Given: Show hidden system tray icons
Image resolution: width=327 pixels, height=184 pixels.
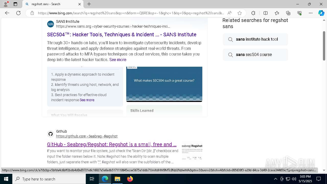Looking at the screenshot, I should [x=275, y=179].
